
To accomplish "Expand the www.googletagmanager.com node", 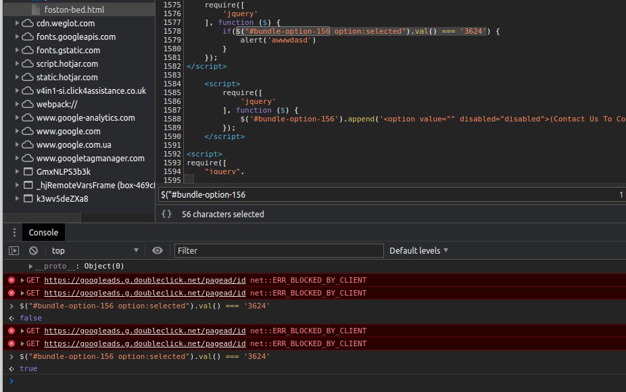I will [17, 158].
